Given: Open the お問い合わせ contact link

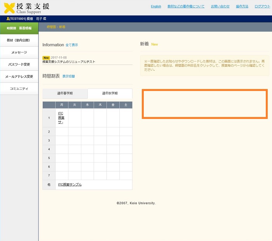Looking at the screenshot, I should [x=220, y=7].
